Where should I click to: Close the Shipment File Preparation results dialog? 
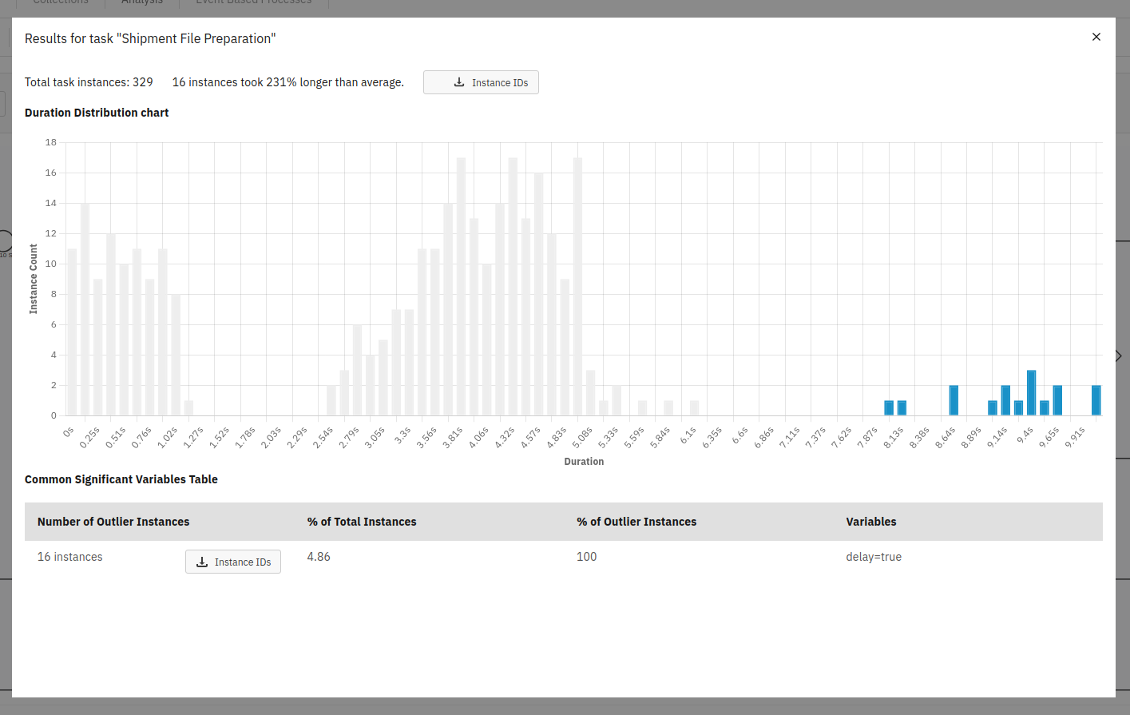tap(1096, 37)
